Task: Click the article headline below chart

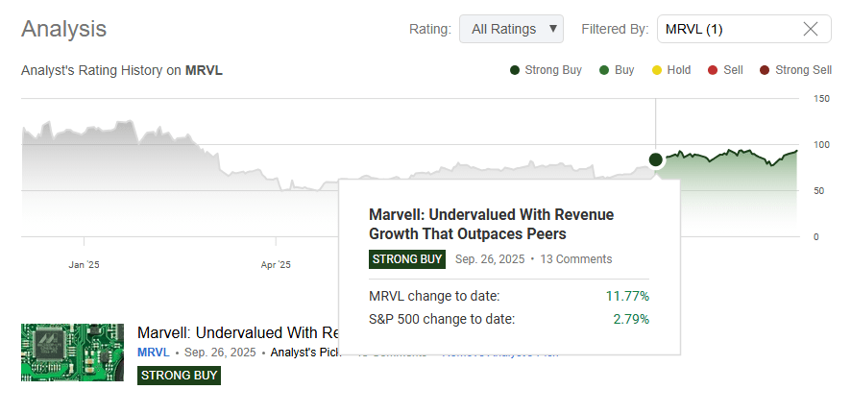Action: coord(235,332)
